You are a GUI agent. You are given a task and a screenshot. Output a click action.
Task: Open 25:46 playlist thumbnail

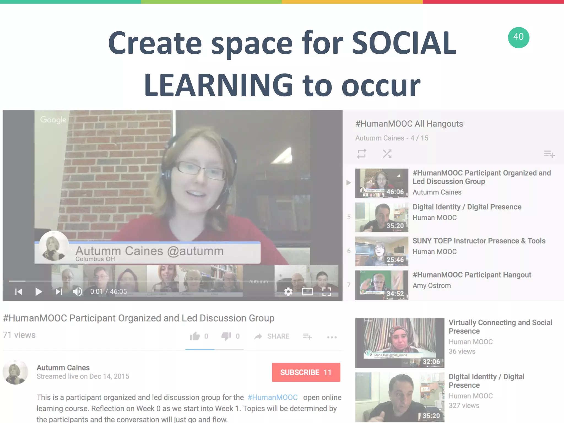(x=382, y=251)
